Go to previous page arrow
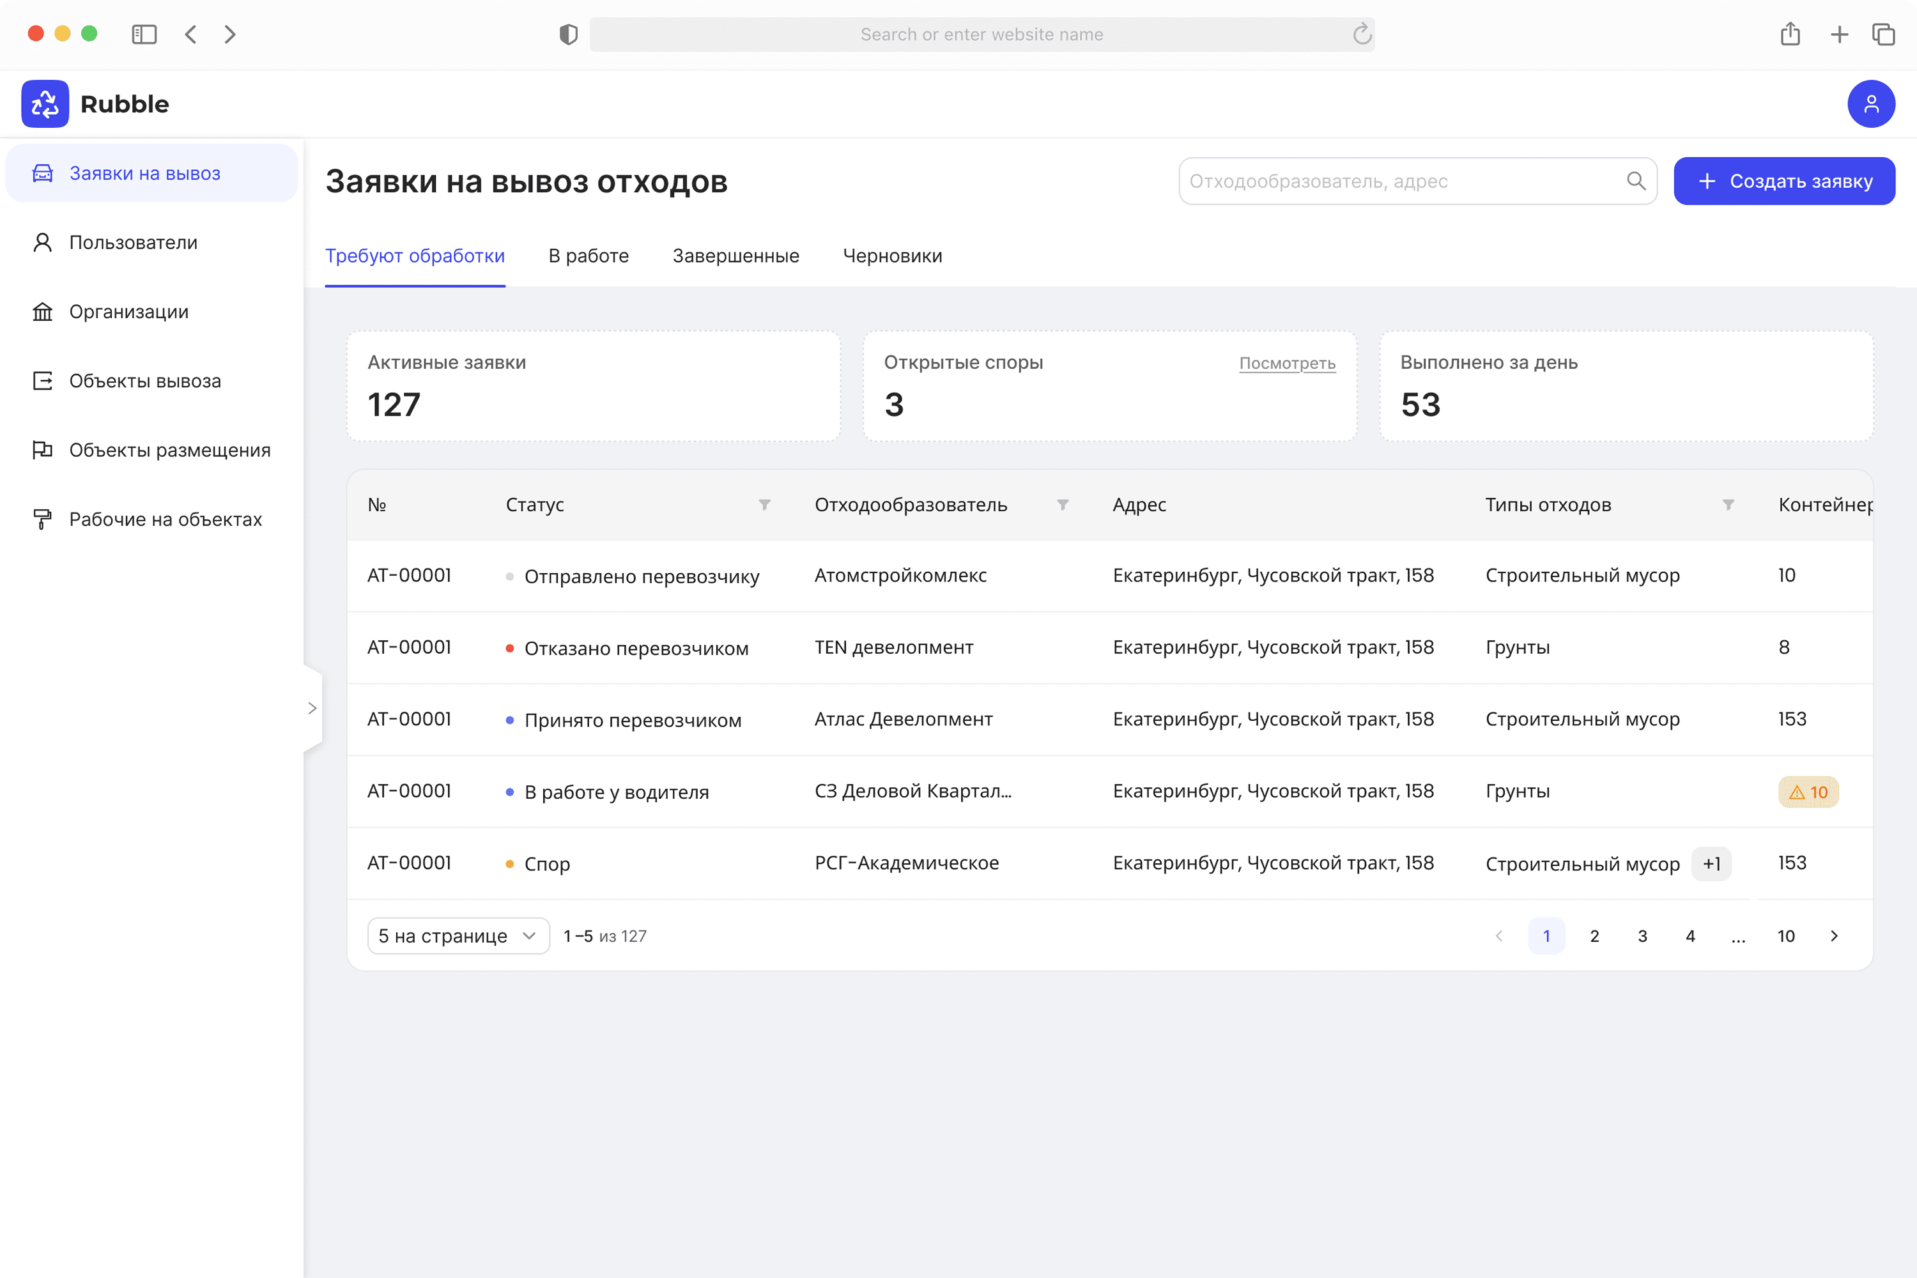 1498,935
